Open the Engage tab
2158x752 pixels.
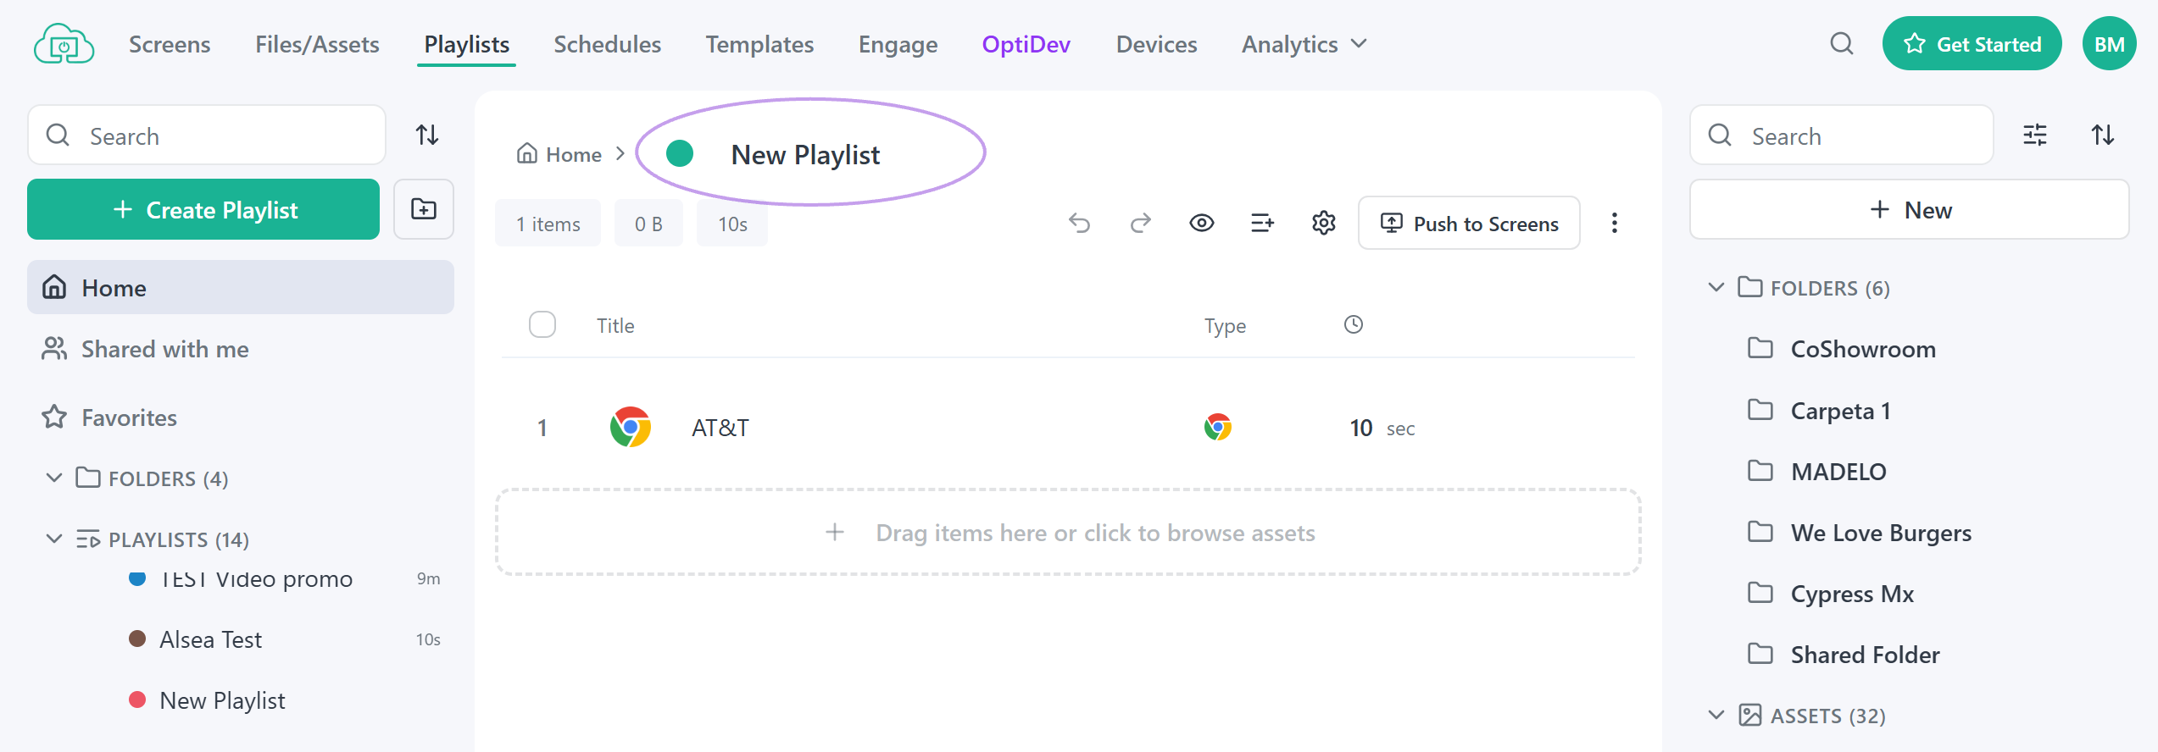pyautogui.click(x=898, y=44)
